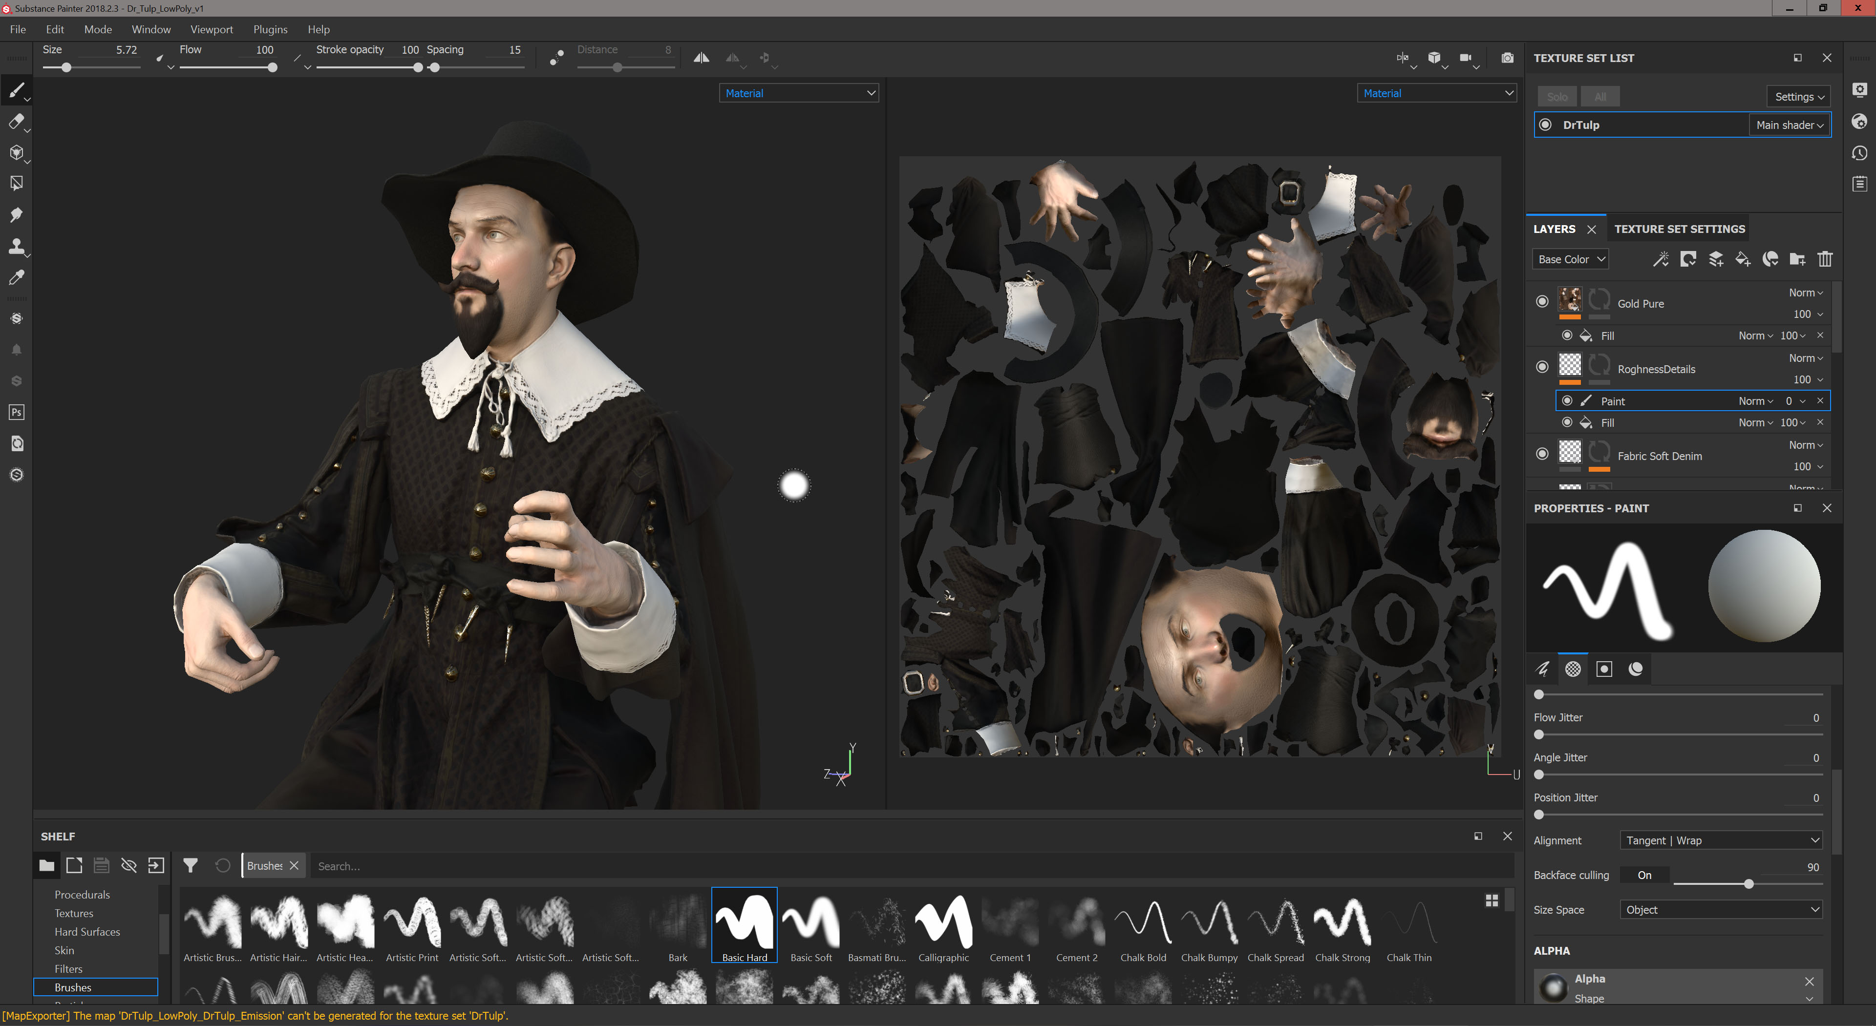Click the Settings button in Texture Set List

point(1798,97)
